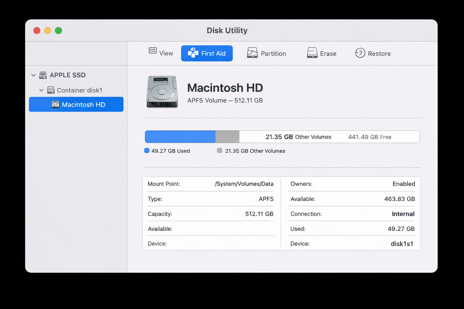Click the Internal connection value
464x309 pixels.
pyautogui.click(x=403, y=214)
